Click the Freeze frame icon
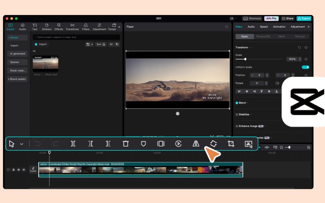This screenshot has width=325, height=203. point(160,144)
